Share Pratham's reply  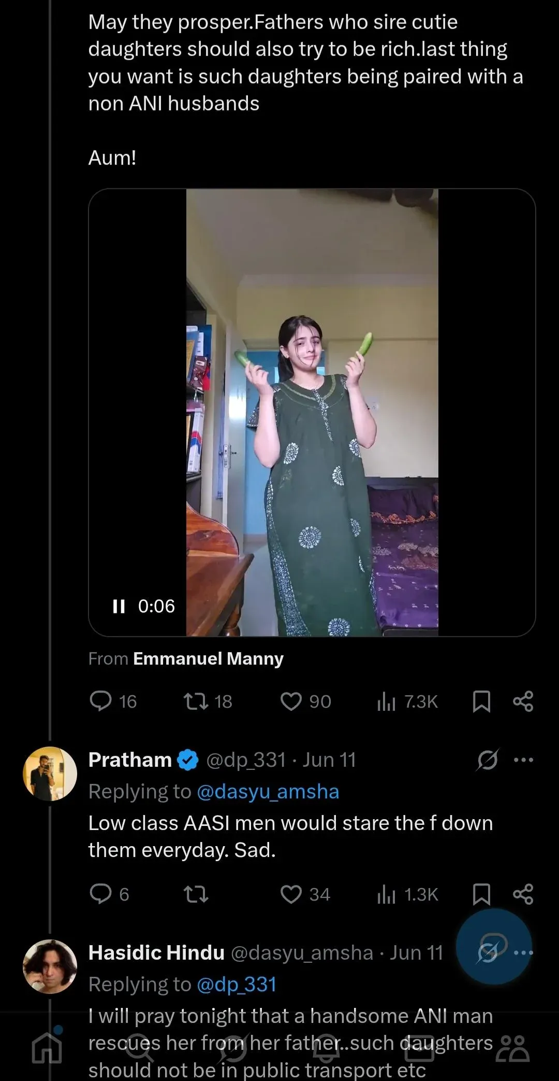point(523,894)
